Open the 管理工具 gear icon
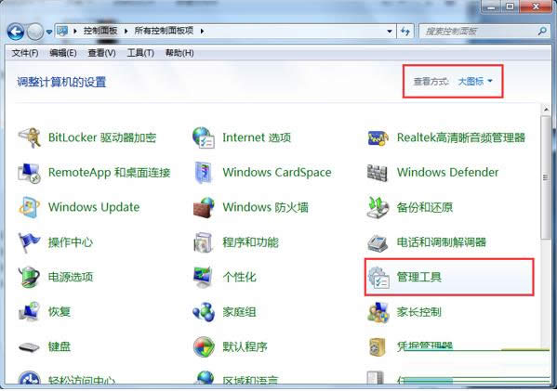557x391 pixels. (378, 277)
